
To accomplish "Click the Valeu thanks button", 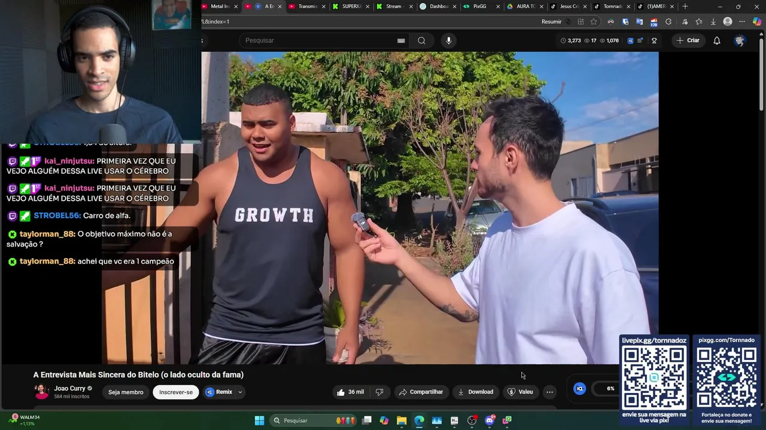I will [520, 392].
